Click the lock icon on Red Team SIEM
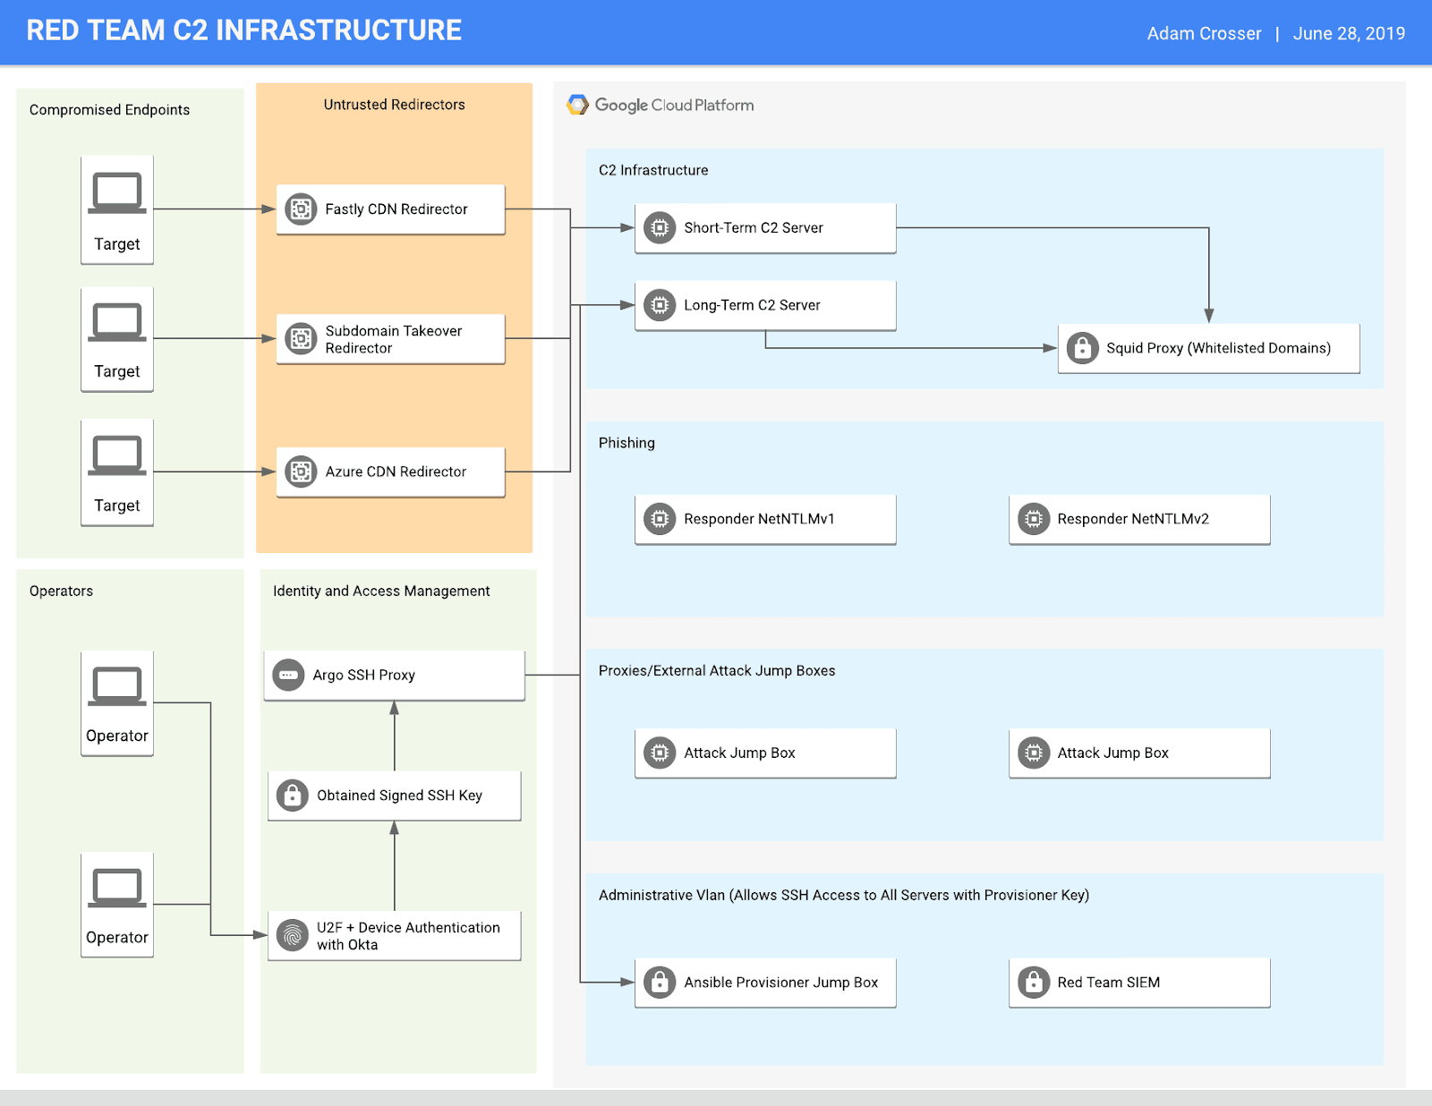Image resolution: width=1432 pixels, height=1106 pixels. coord(1034,983)
